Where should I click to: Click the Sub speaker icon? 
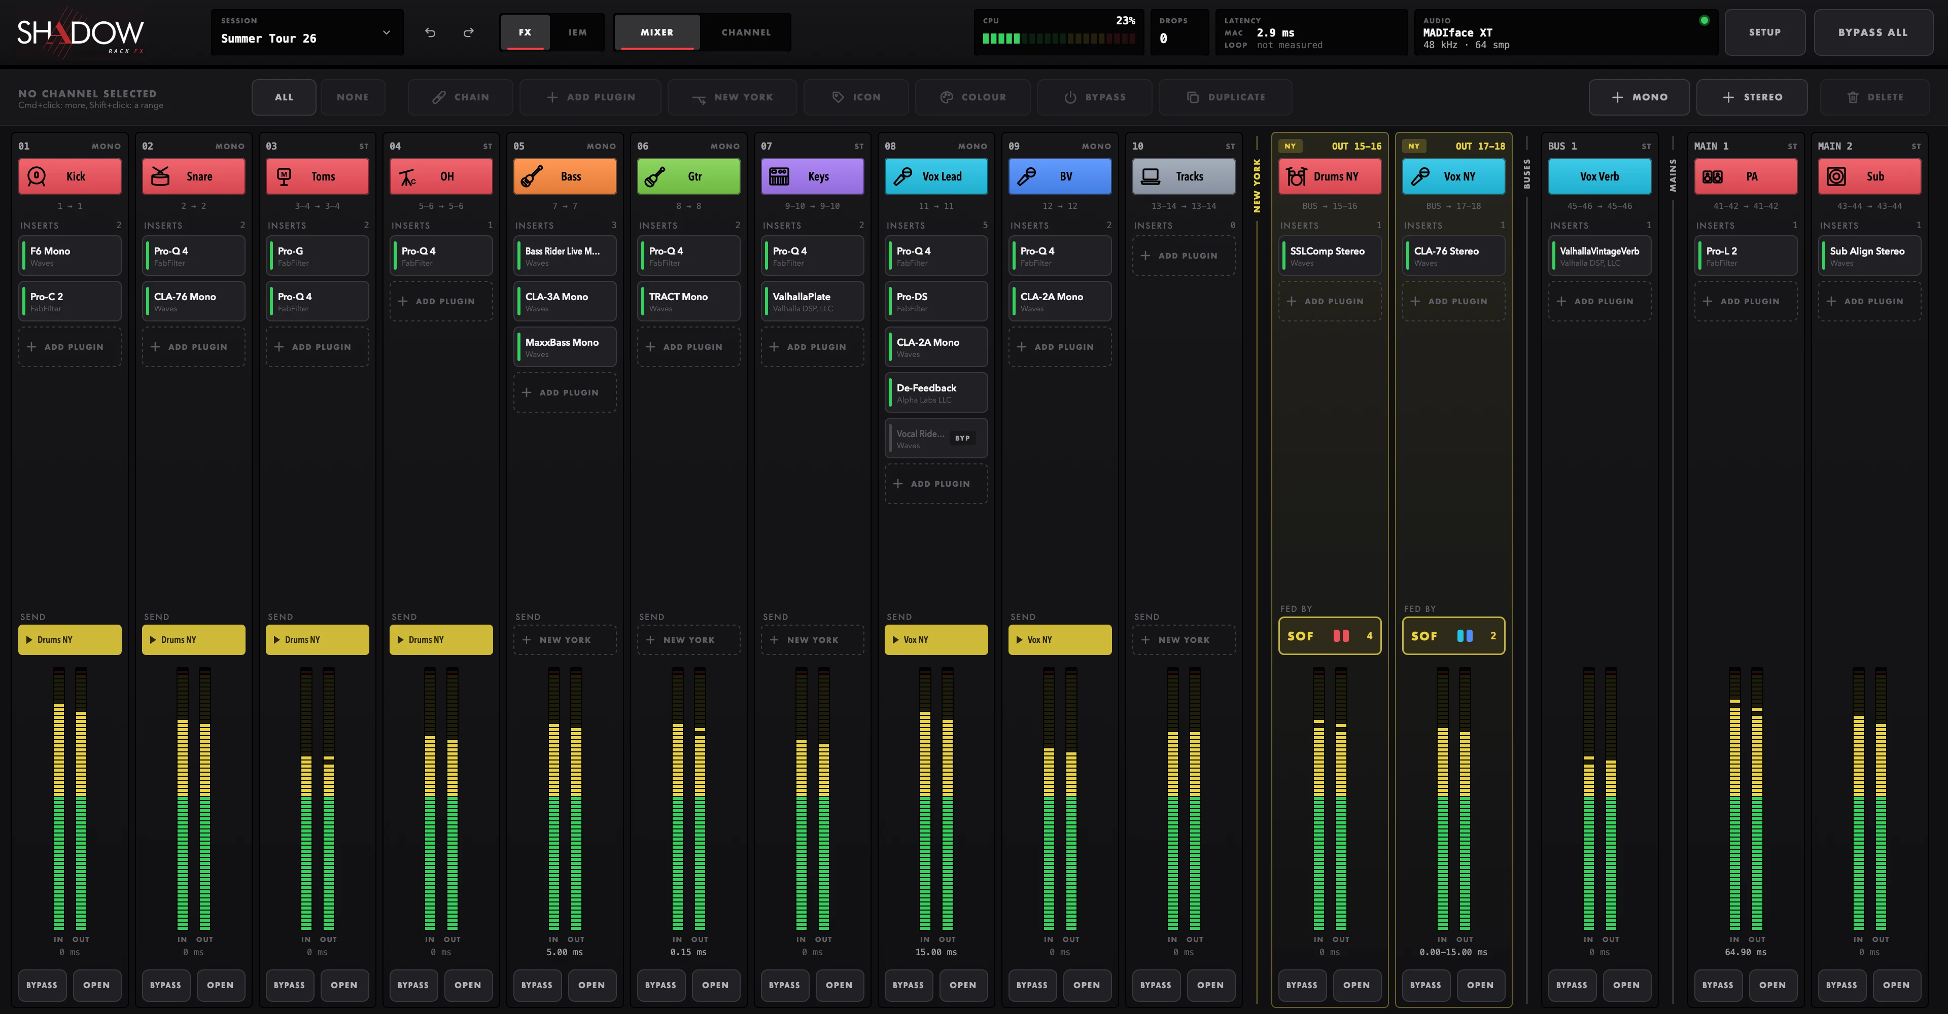pyautogui.click(x=1836, y=176)
